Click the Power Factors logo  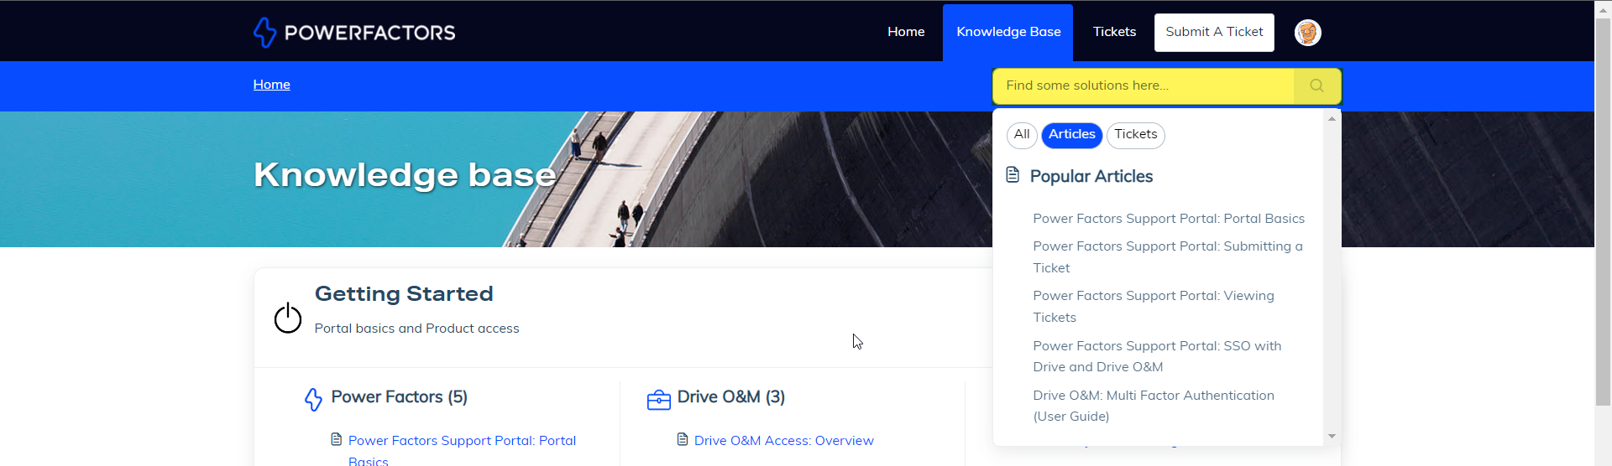pos(353,33)
